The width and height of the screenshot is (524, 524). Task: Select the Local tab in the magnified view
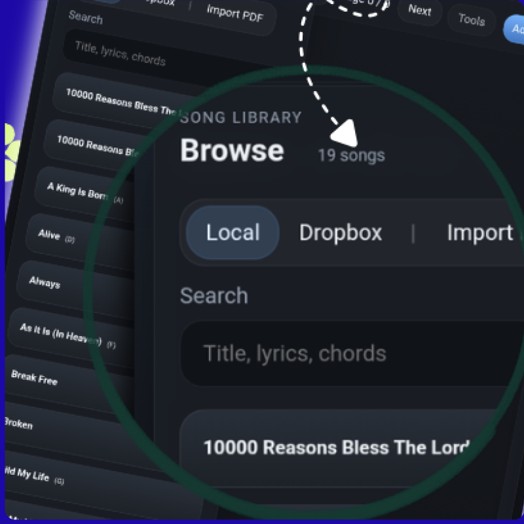pyautogui.click(x=233, y=233)
